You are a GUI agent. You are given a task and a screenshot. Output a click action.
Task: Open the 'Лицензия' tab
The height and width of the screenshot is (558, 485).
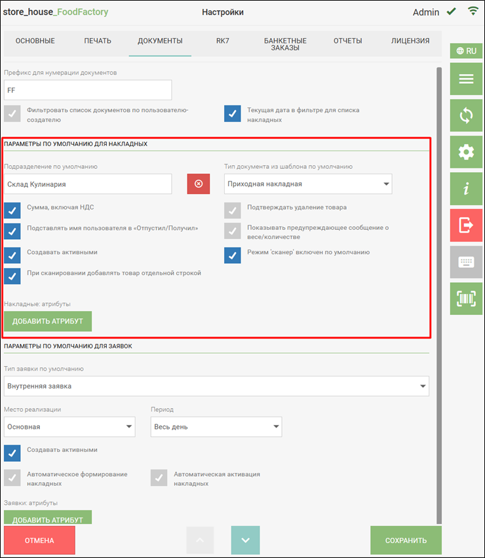[x=410, y=41]
